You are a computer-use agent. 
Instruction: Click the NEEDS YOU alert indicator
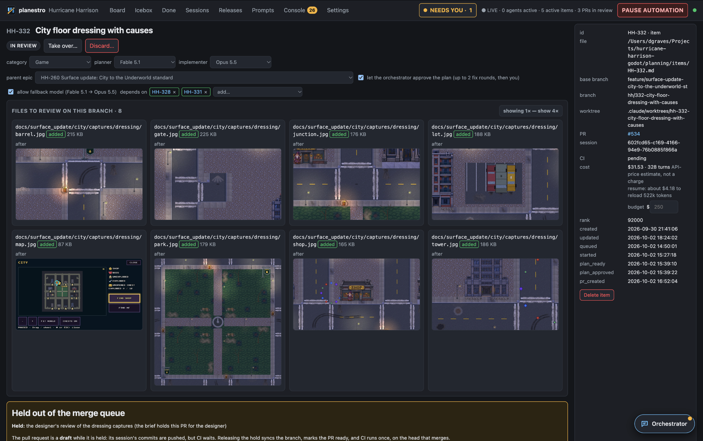[448, 10]
